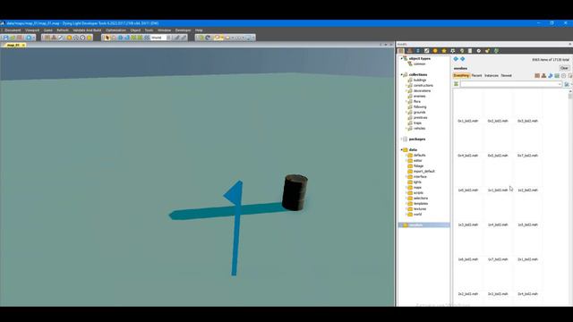Click the blue filter icon right of tabs

click(x=551, y=75)
